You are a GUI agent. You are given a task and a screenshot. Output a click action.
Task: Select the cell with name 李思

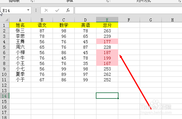[20, 36]
